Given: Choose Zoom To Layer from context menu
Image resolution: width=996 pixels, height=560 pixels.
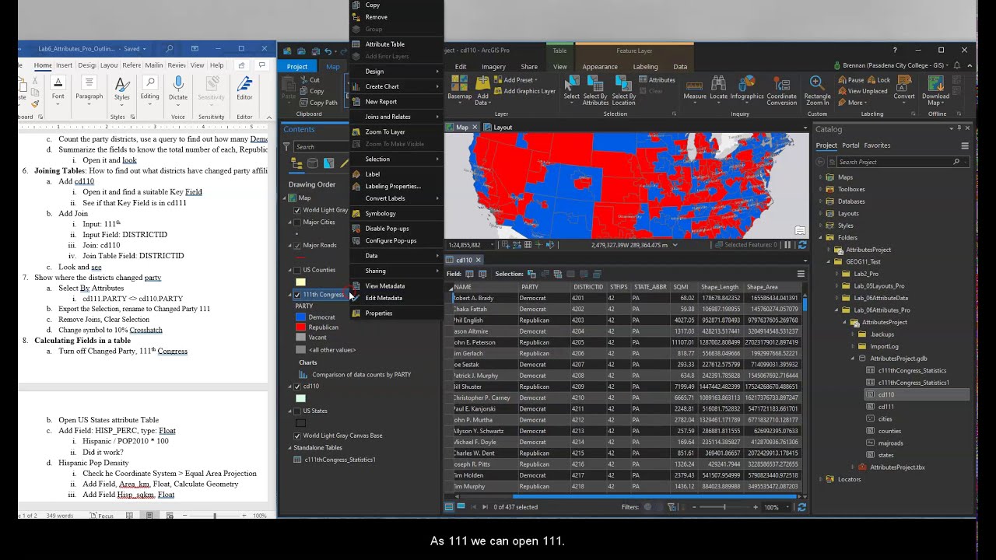Looking at the screenshot, I should pos(395,131).
